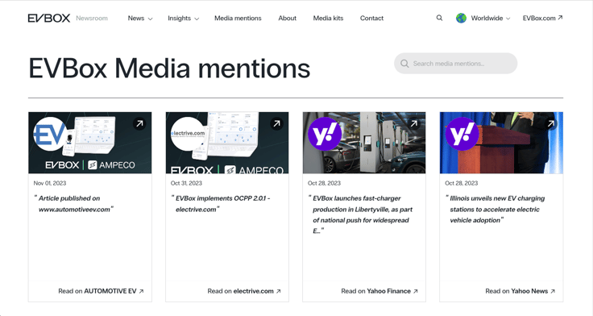Viewport: 593px width, 316px height.
Task: Click arrow after Read on electrive.com
Action: coord(278,291)
